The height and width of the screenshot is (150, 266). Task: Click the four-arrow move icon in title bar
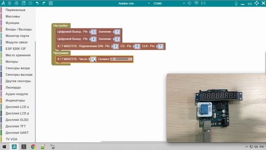(256, 3)
